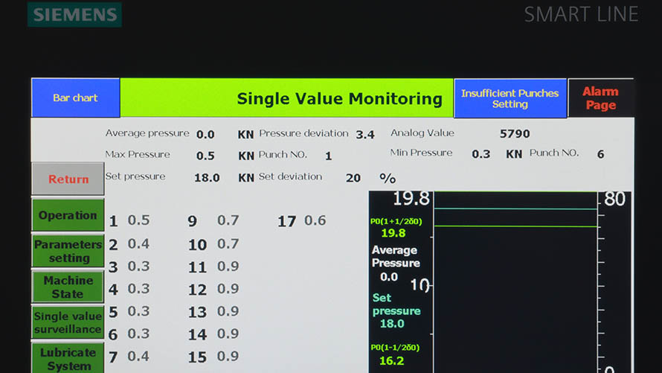Click the Pressure deviation 3.4 value
The image size is (662, 373).
point(365,135)
